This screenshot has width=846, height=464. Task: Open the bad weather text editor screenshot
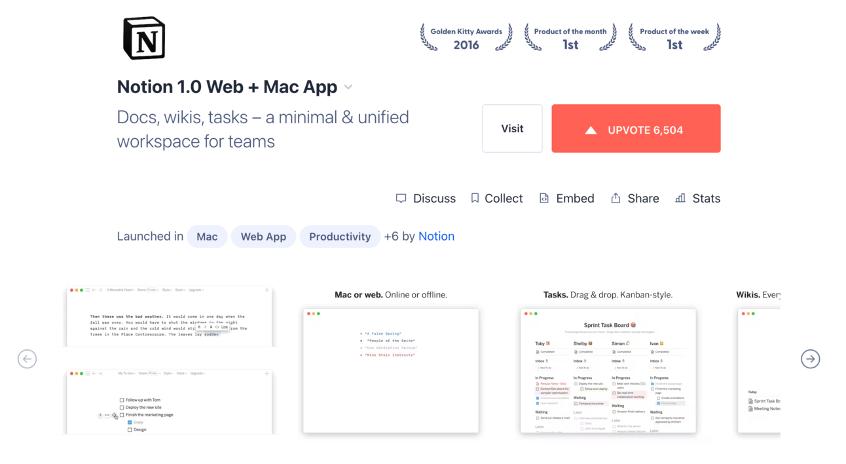point(170,317)
